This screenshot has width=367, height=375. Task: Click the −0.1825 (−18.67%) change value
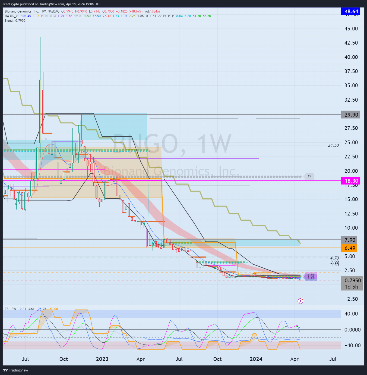click(x=129, y=11)
